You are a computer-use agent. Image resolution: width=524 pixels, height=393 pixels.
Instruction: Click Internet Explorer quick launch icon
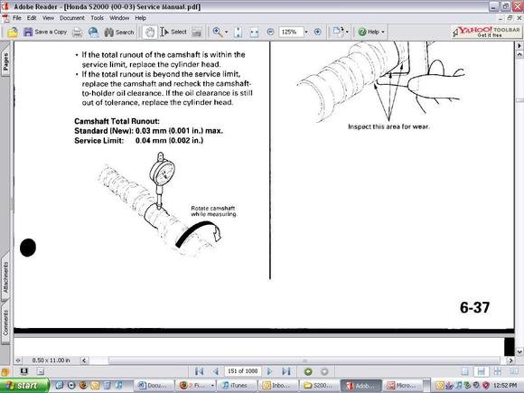60,386
